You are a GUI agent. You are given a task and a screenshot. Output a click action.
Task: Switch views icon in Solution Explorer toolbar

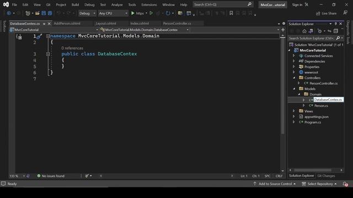pos(311,31)
